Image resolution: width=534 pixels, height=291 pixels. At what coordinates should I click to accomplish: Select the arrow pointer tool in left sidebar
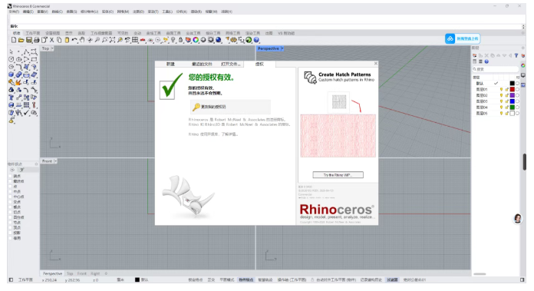(x=12, y=52)
